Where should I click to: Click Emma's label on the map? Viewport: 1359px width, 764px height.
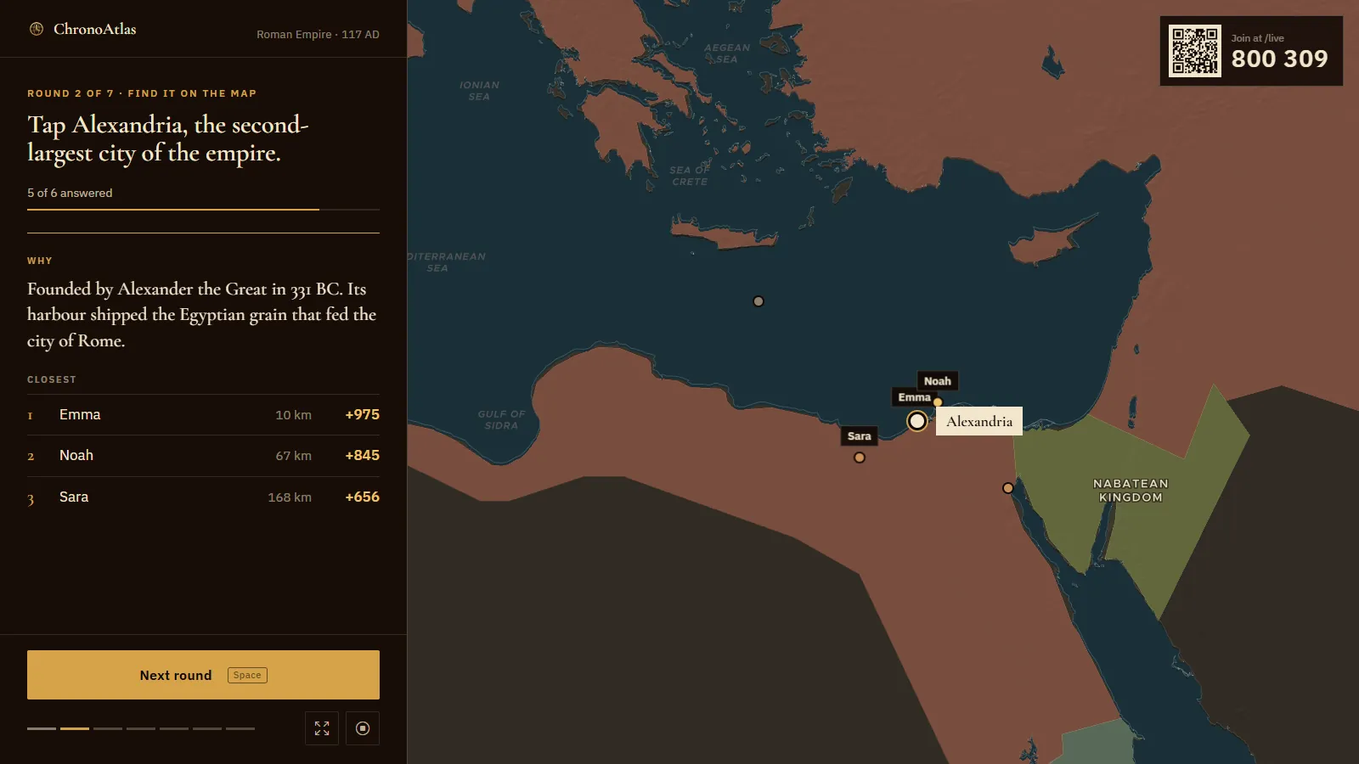tap(914, 397)
